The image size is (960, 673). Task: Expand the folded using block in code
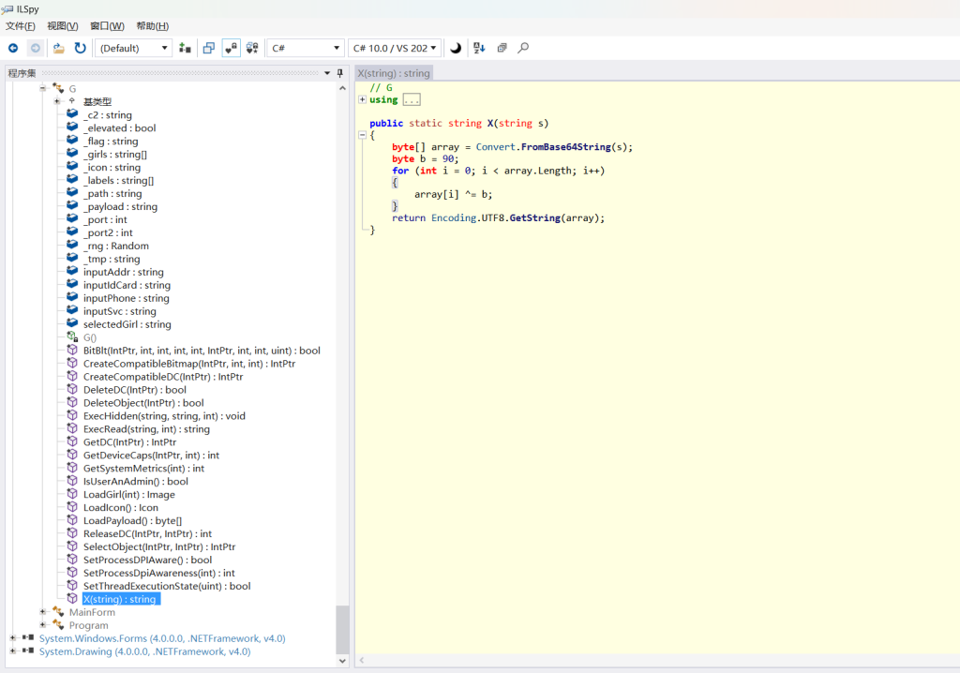point(363,99)
